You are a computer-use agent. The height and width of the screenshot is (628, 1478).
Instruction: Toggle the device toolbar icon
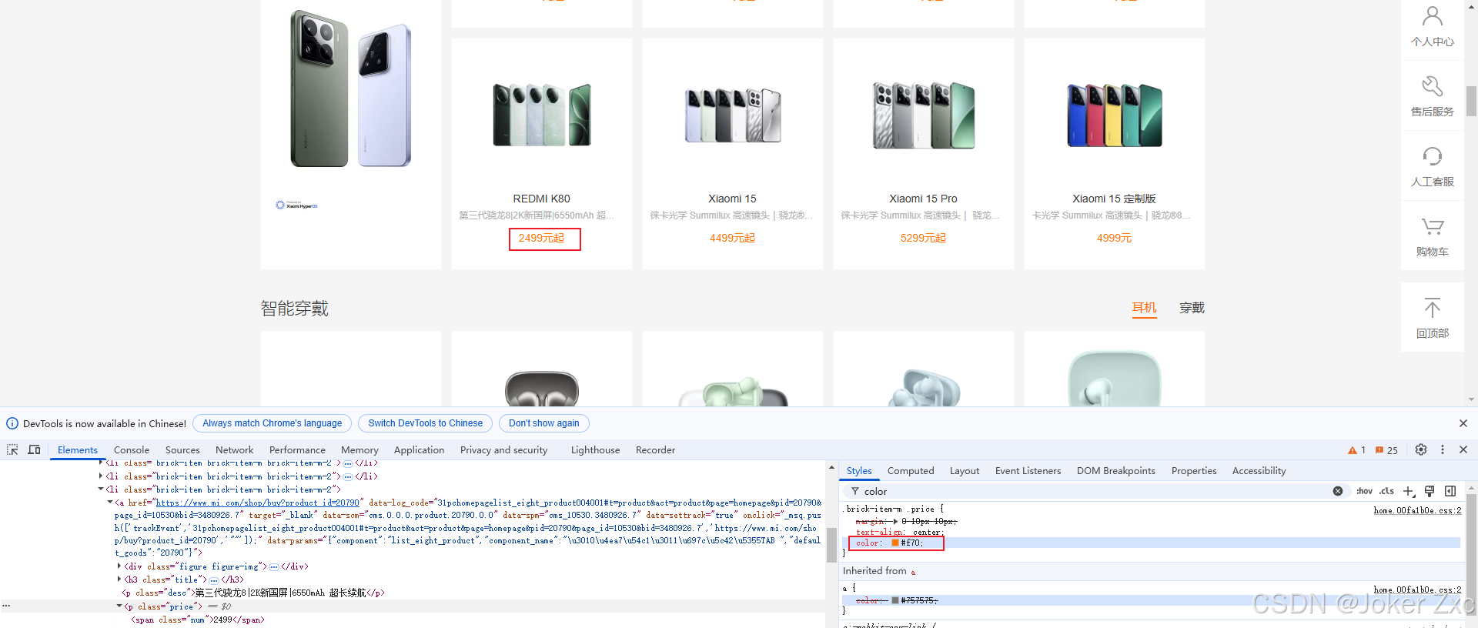pos(34,449)
